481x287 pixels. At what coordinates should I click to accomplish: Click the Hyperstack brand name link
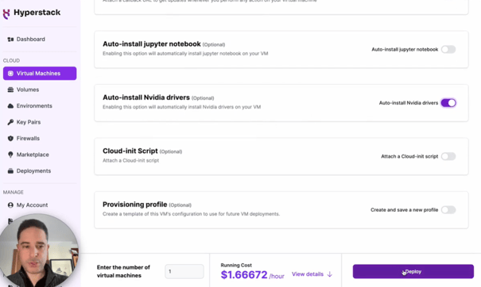[x=37, y=13]
